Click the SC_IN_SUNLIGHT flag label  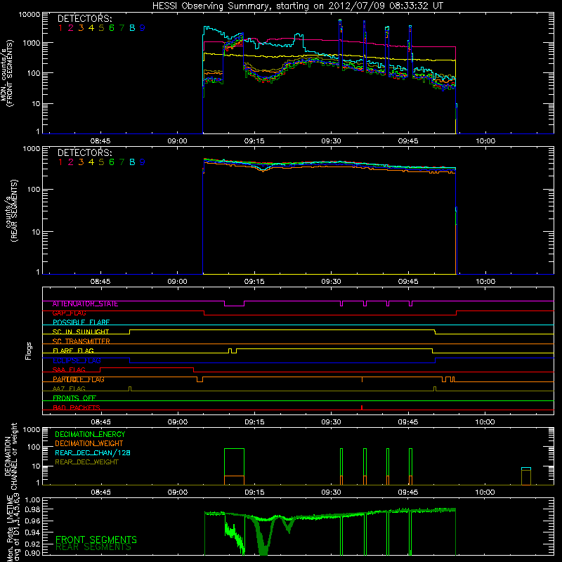[81, 332]
